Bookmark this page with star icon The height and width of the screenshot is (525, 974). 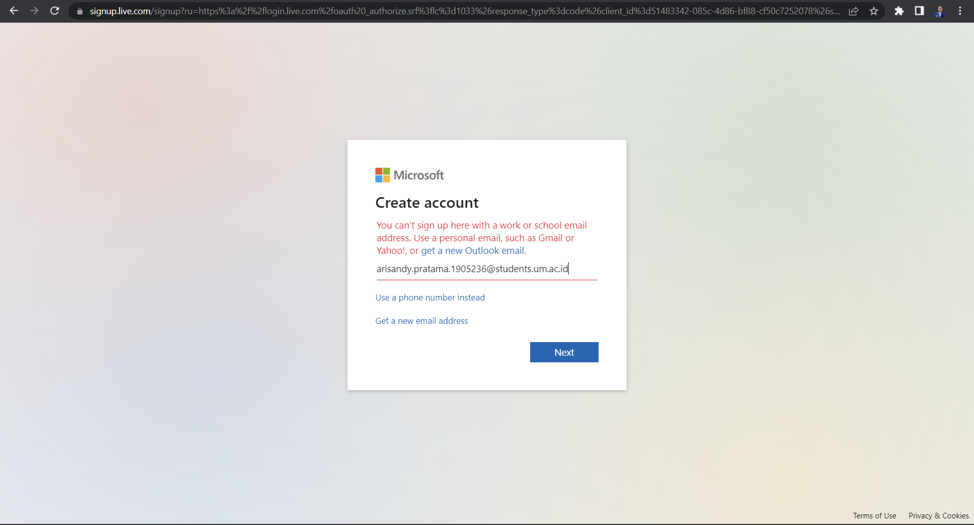point(874,11)
